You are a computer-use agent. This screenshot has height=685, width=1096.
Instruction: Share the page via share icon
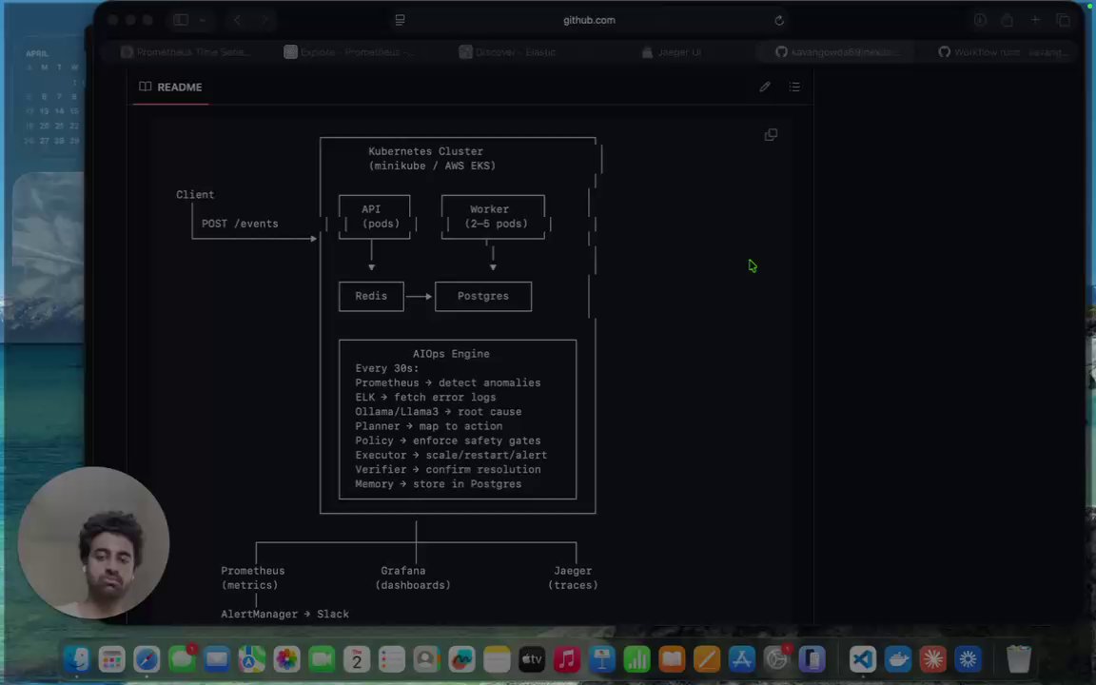click(x=1008, y=20)
